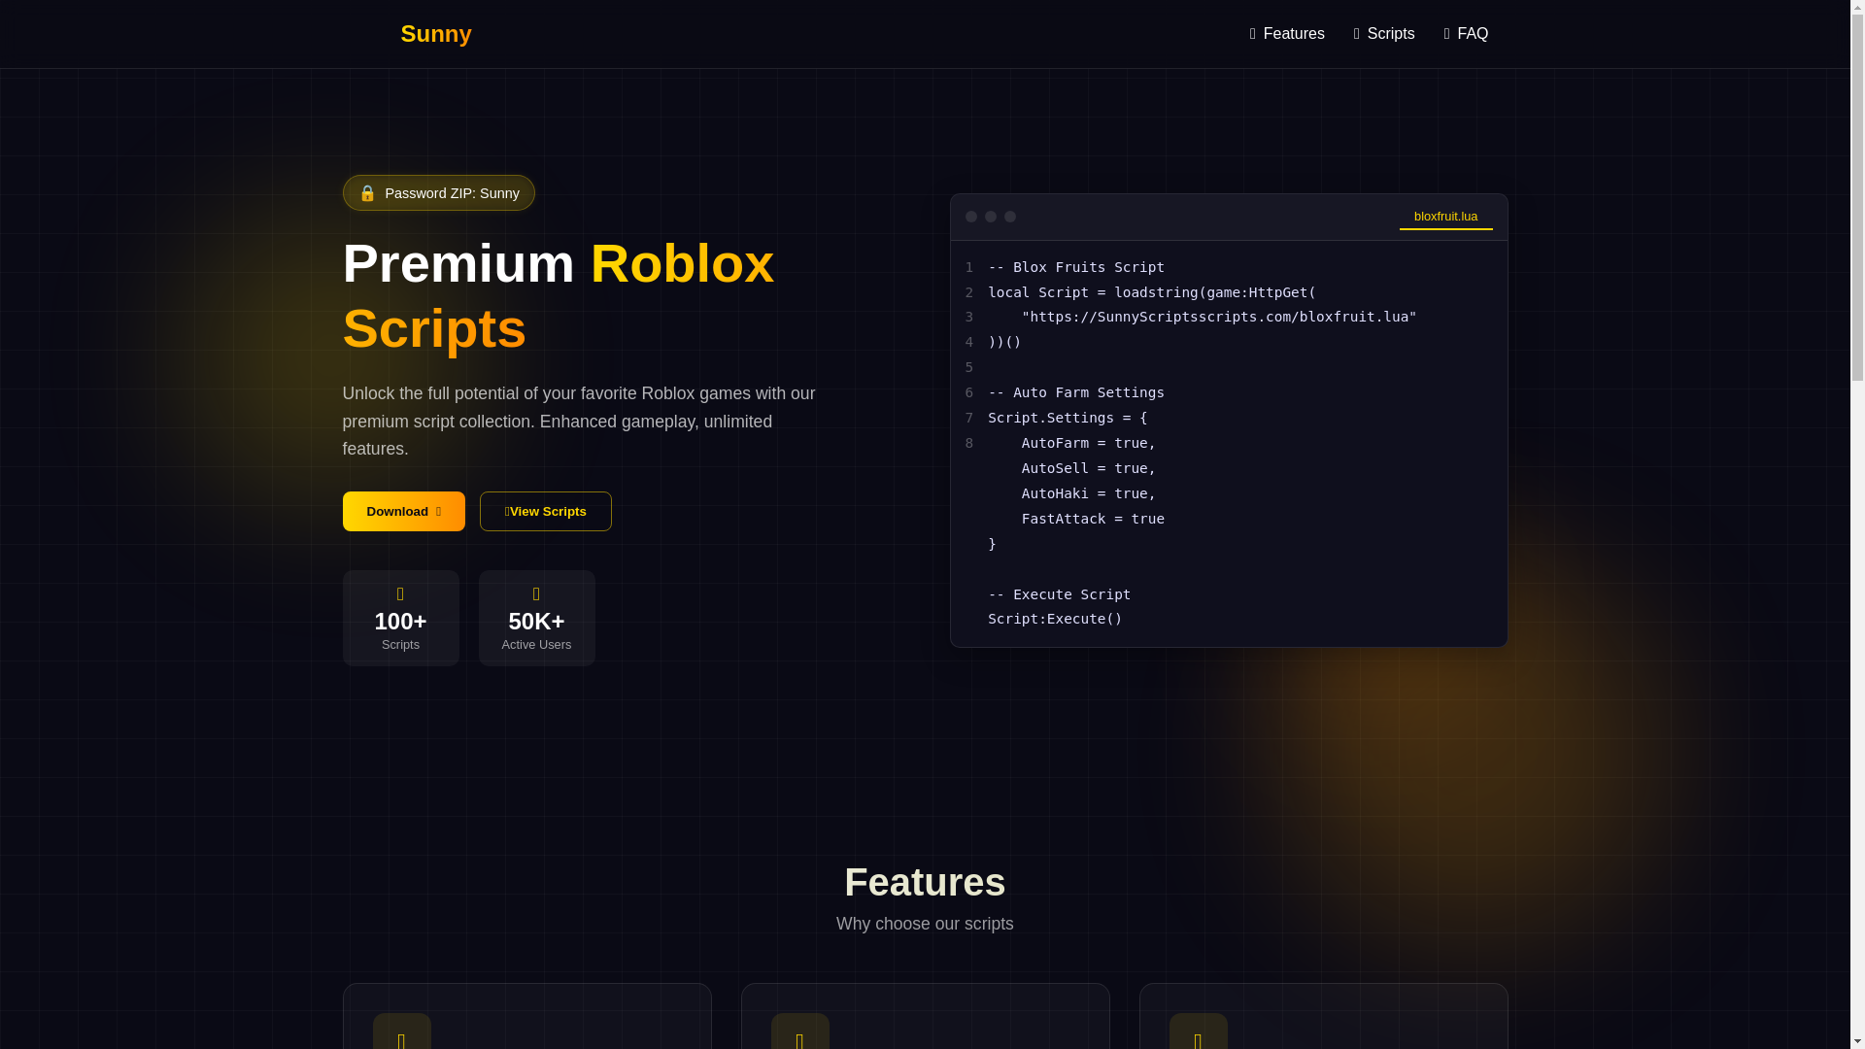
Task: Click the icon above 100+ Scripts
Action: [x=400, y=594]
